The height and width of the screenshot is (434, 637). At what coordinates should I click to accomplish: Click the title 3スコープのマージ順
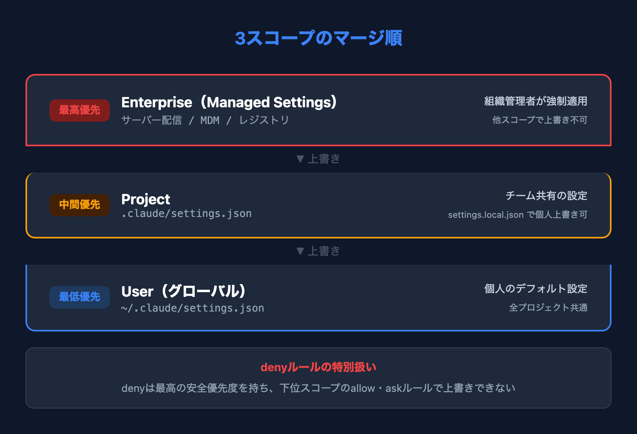318,38
